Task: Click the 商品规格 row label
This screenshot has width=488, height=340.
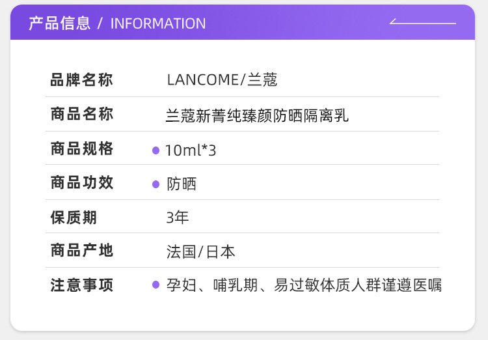Action: (82, 149)
